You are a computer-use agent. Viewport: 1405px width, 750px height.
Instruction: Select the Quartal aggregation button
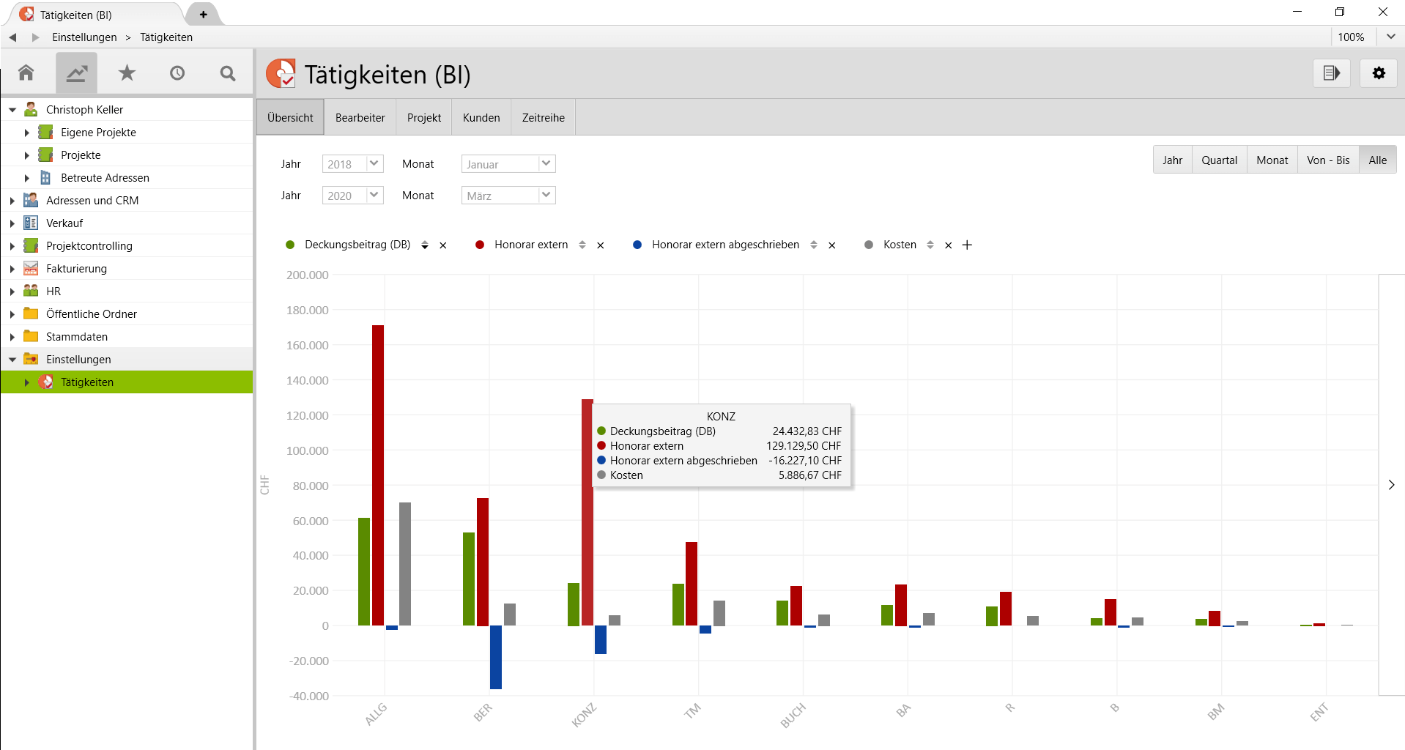point(1218,160)
